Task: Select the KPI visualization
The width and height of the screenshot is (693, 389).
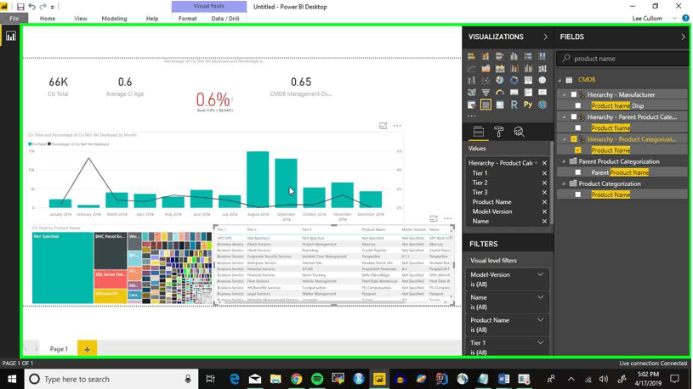Action: [x=542, y=93]
